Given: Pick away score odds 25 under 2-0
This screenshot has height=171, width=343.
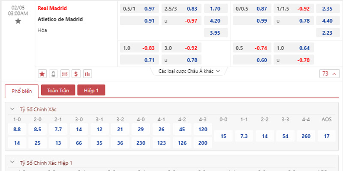Looking at the screenshot, I should pyautogui.click(x=38, y=143).
